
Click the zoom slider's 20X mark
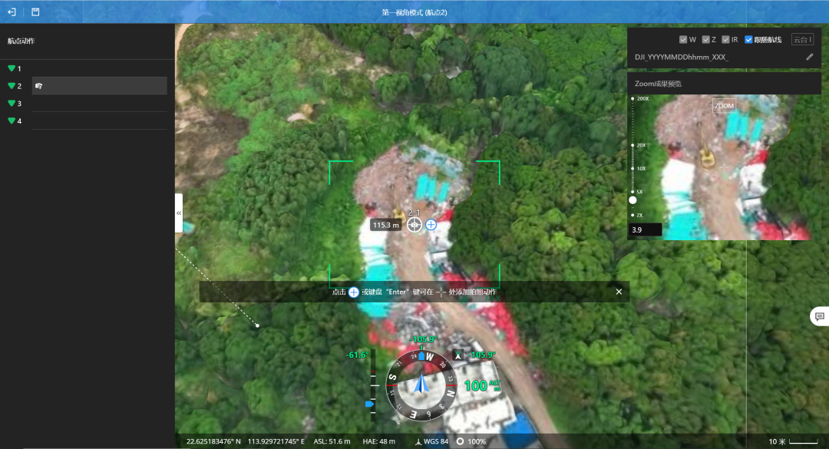click(632, 145)
